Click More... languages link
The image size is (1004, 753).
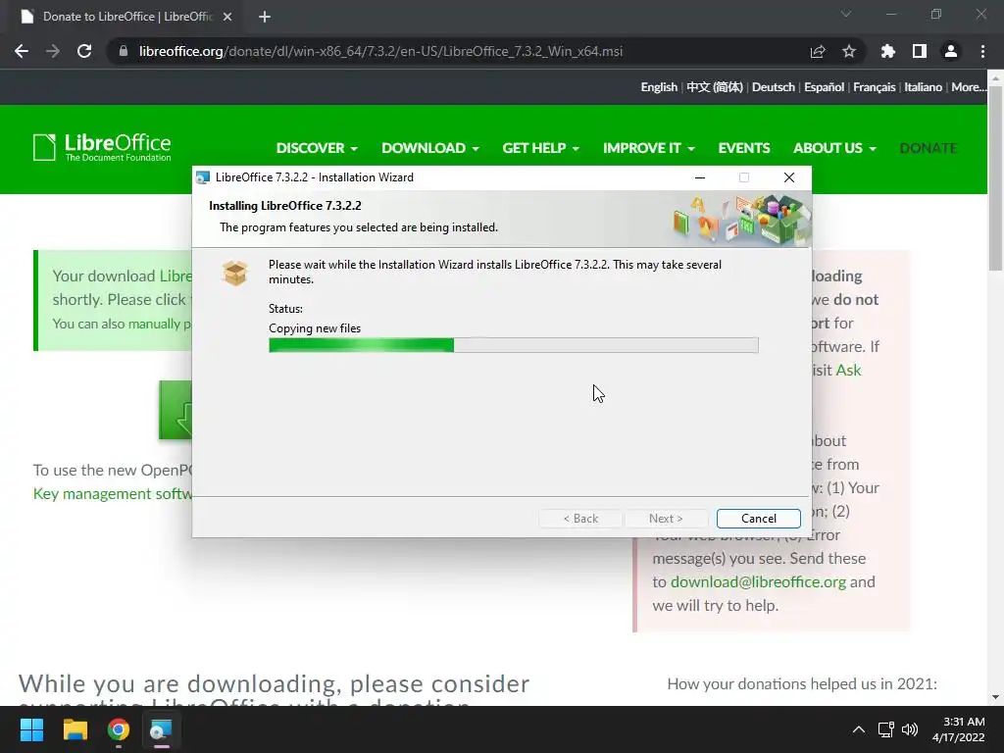coord(968,87)
